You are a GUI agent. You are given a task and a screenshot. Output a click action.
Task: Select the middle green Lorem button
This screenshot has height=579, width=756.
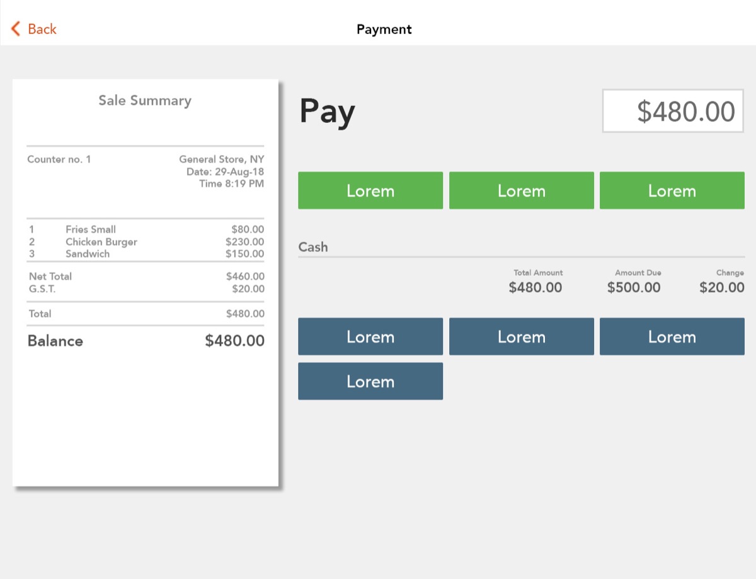coord(521,190)
